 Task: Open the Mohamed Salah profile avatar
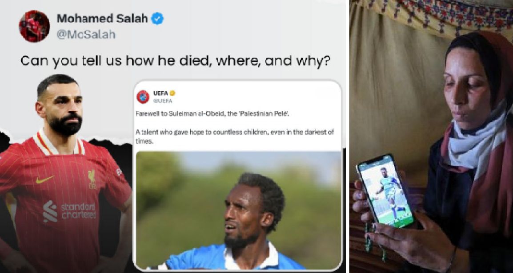pyautogui.click(x=34, y=26)
